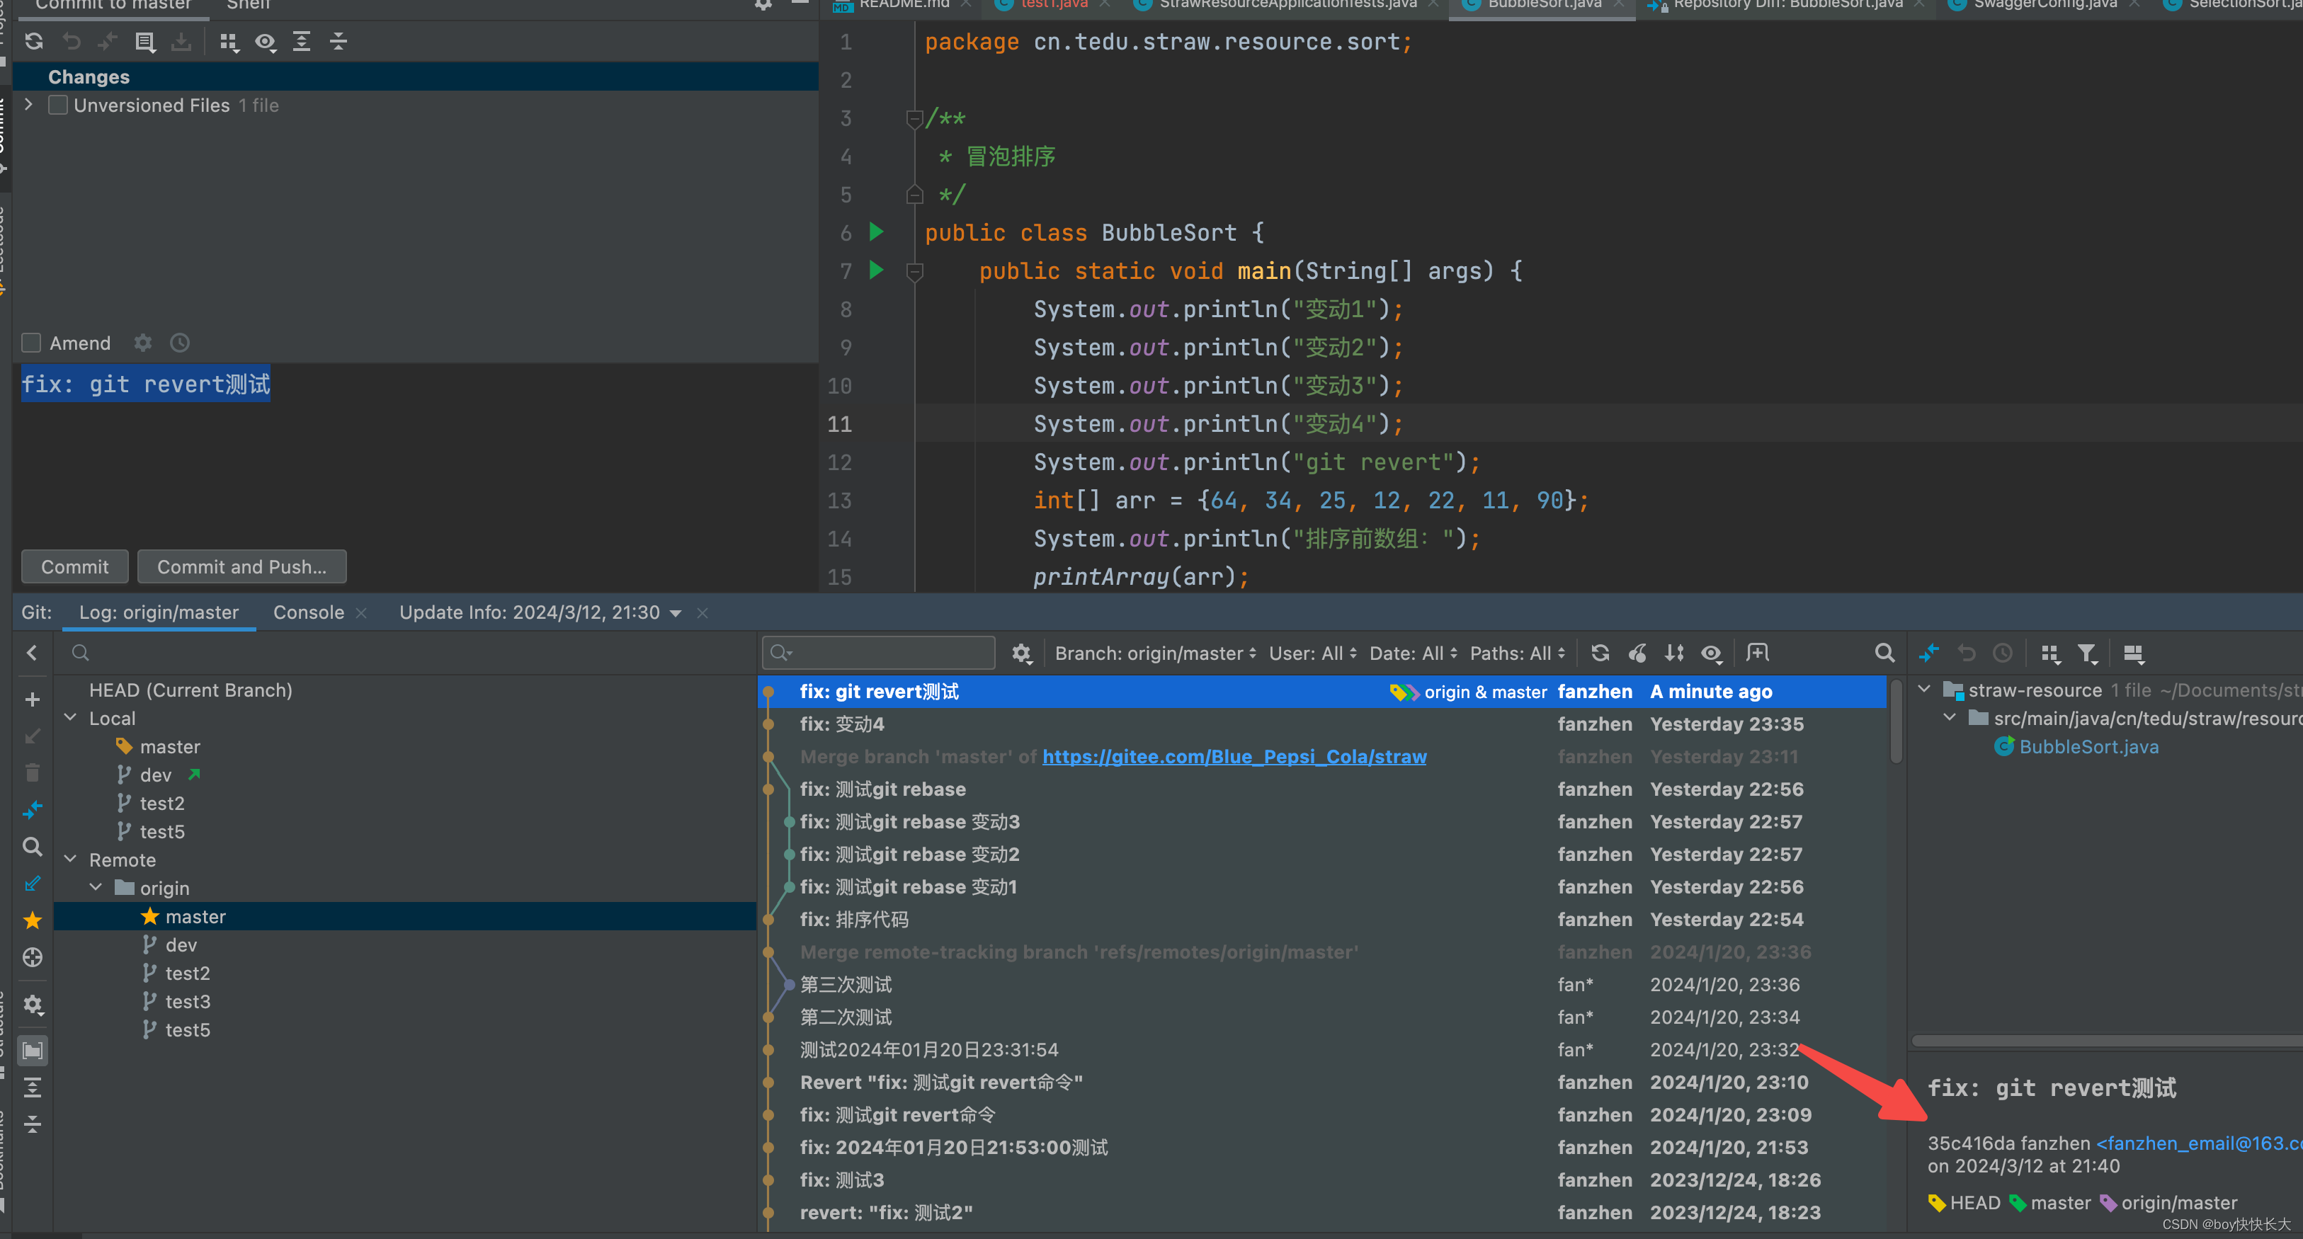Open the Gitee repository link
Viewport: 2303px width, 1239px height.
click(1233, 755)
